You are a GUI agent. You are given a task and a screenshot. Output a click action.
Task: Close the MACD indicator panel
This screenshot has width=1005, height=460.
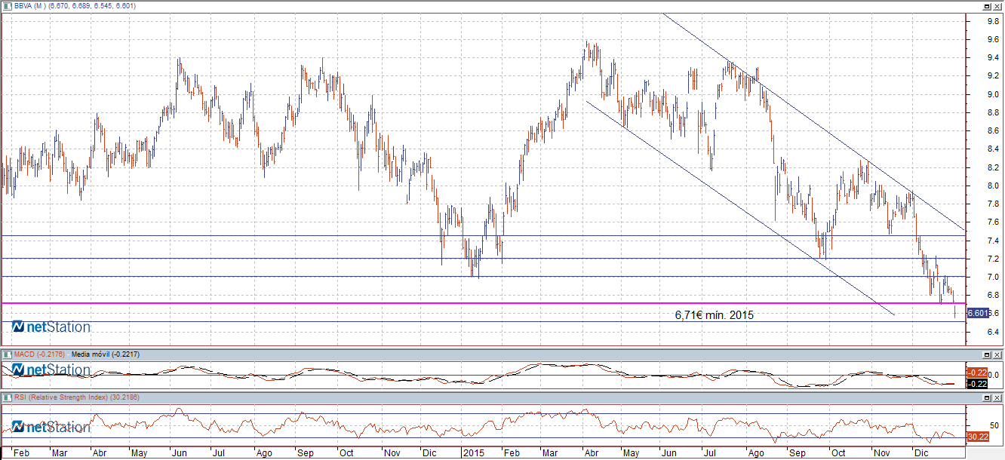click(x=997, y=354)
